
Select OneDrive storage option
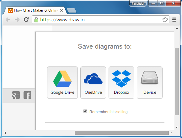93,82
